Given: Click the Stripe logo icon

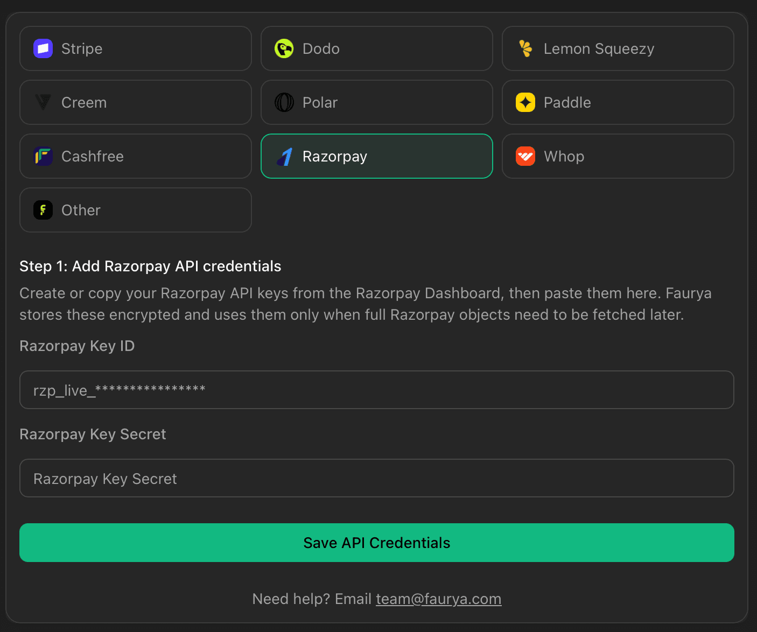Looking at the screenshot, I should coord(43,48).
